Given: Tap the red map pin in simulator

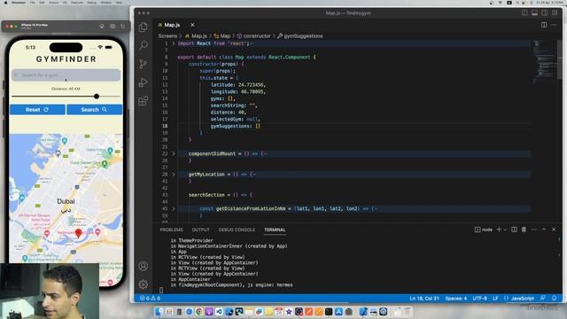Looking at the screenshot, I should 79,233.
